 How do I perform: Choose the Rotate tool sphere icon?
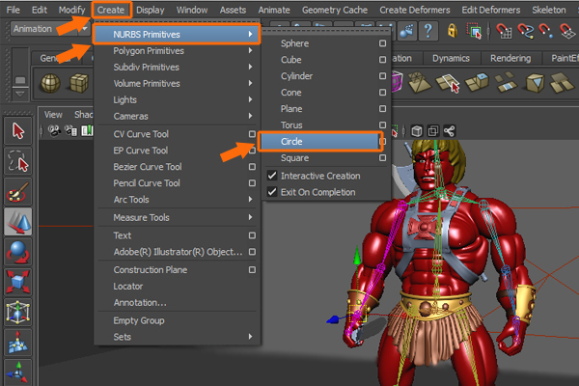(17, 253)
